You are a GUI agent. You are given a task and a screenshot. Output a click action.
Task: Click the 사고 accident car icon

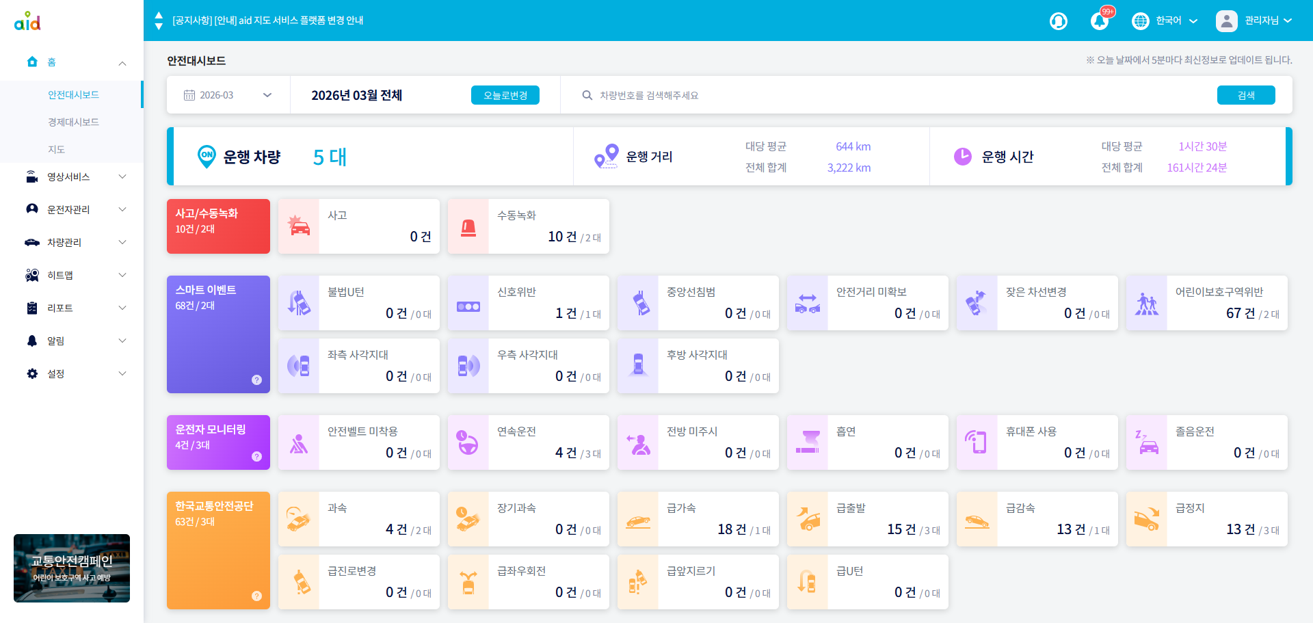(x=299, y=226)
